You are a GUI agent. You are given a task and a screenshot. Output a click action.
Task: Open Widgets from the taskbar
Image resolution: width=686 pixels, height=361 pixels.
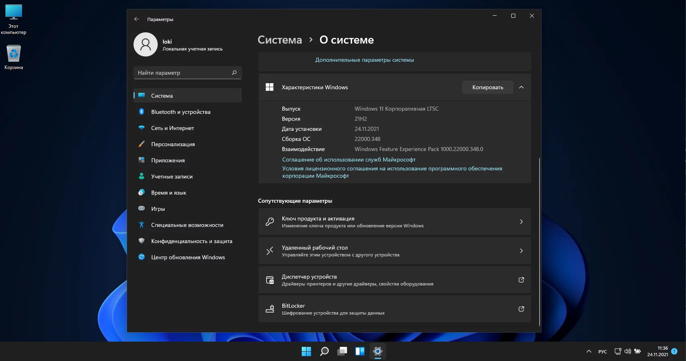(x=360, y=351)
